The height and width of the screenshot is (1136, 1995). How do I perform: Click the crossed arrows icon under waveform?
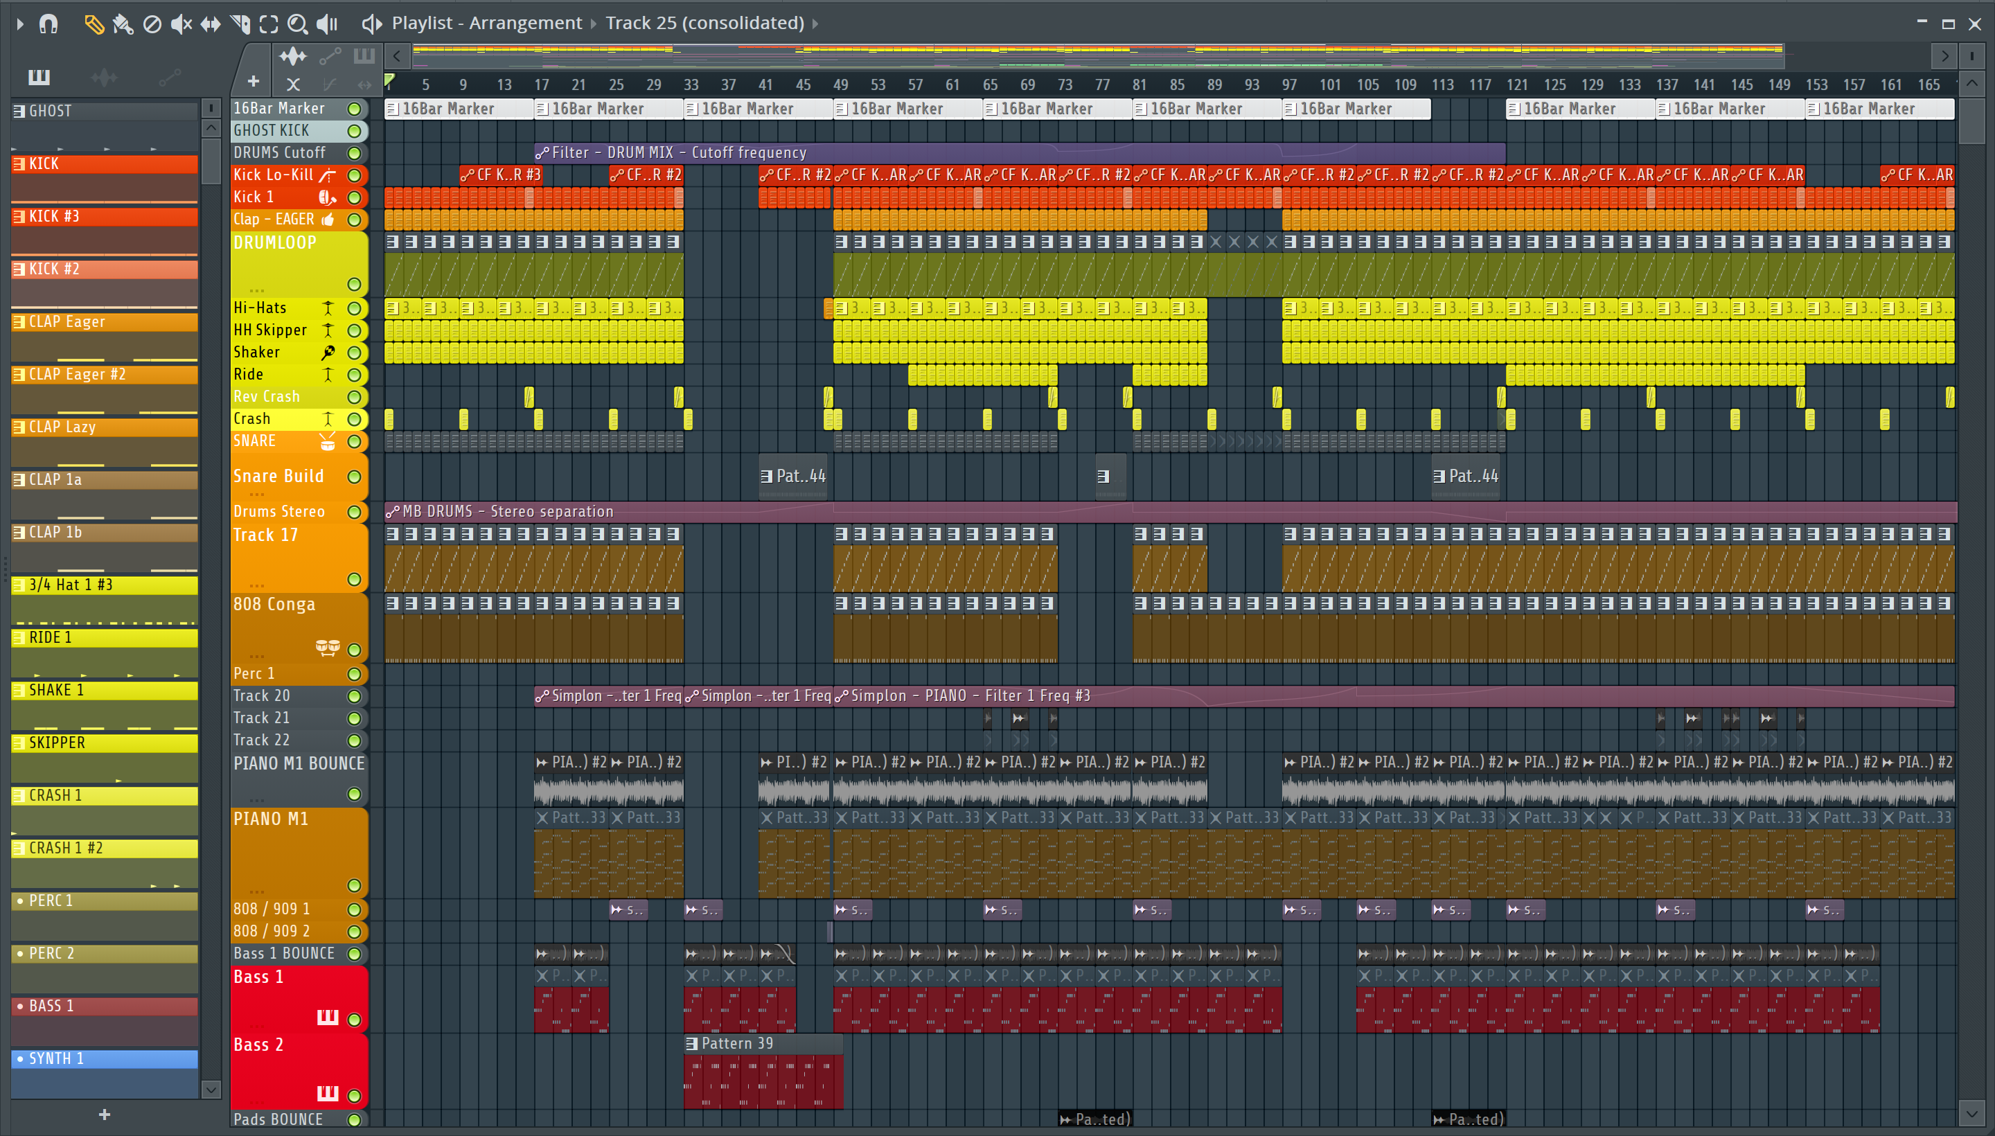(293, 84)
